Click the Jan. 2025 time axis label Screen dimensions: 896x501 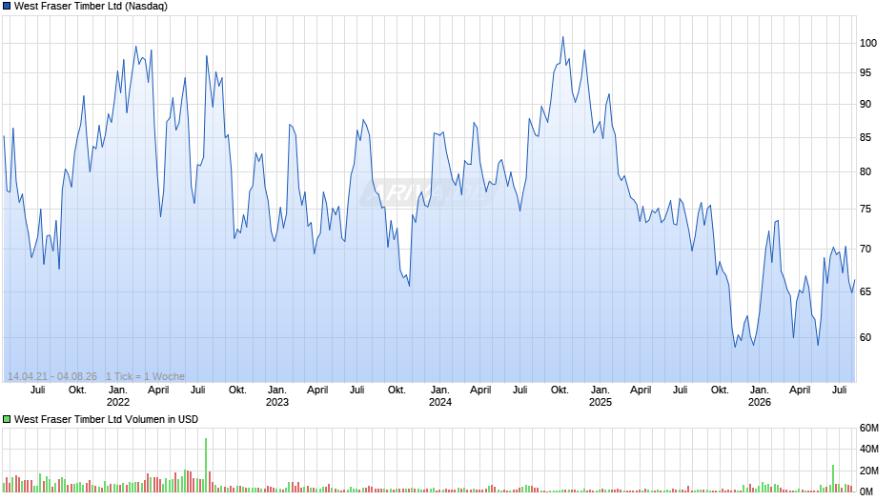tap(600, 396)
